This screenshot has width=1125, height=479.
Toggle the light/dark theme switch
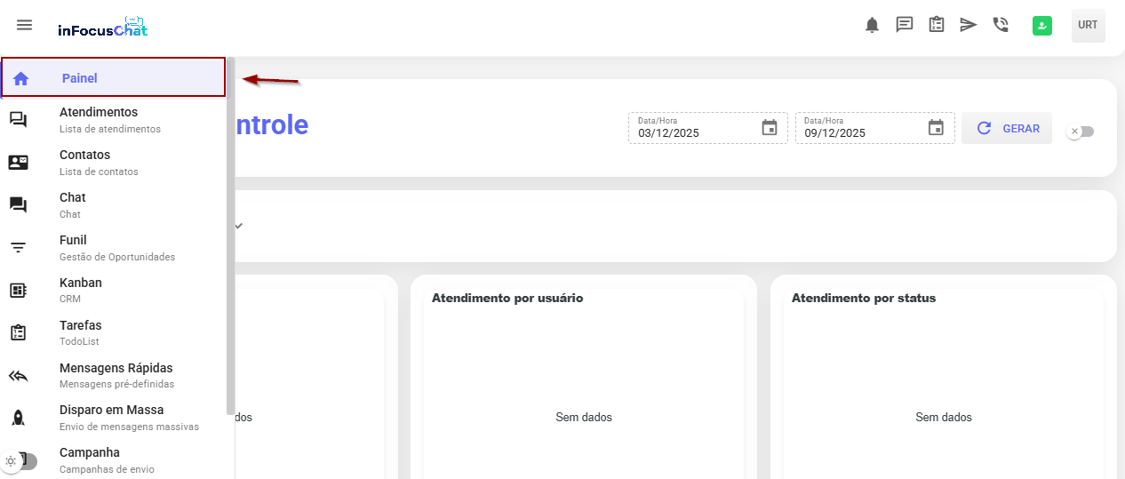coord(20,461)
